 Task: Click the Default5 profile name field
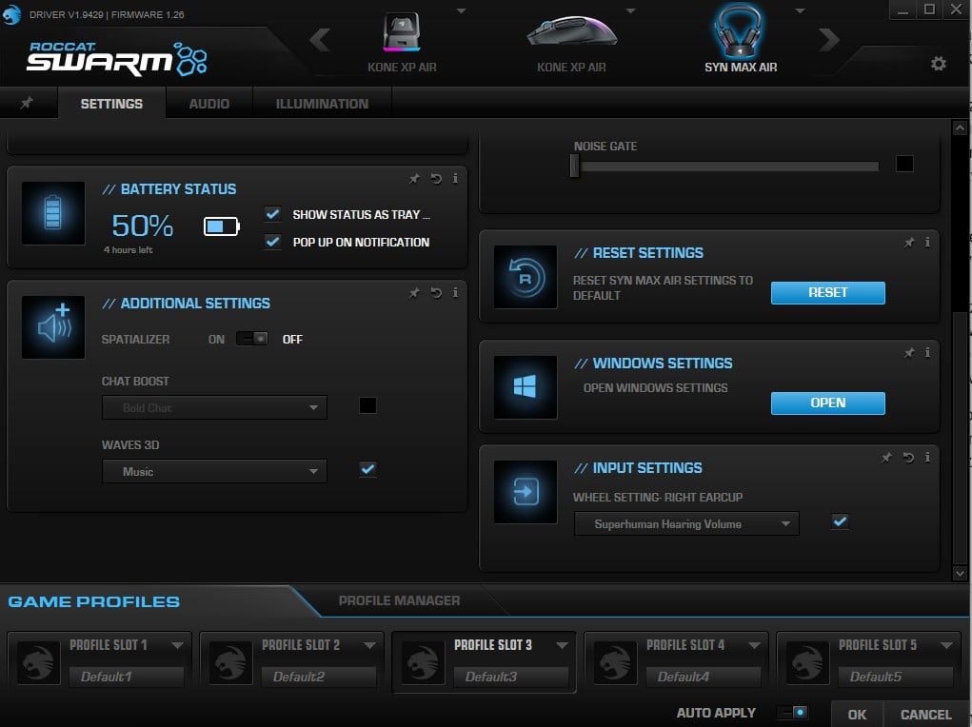[x=895, y=677]
